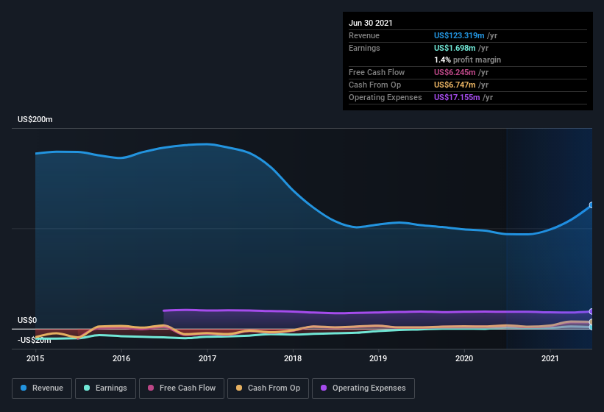Screen dimensions: 604x412
Task: Click the 2021 x-axis label
Action: click(x=550, y=358)
